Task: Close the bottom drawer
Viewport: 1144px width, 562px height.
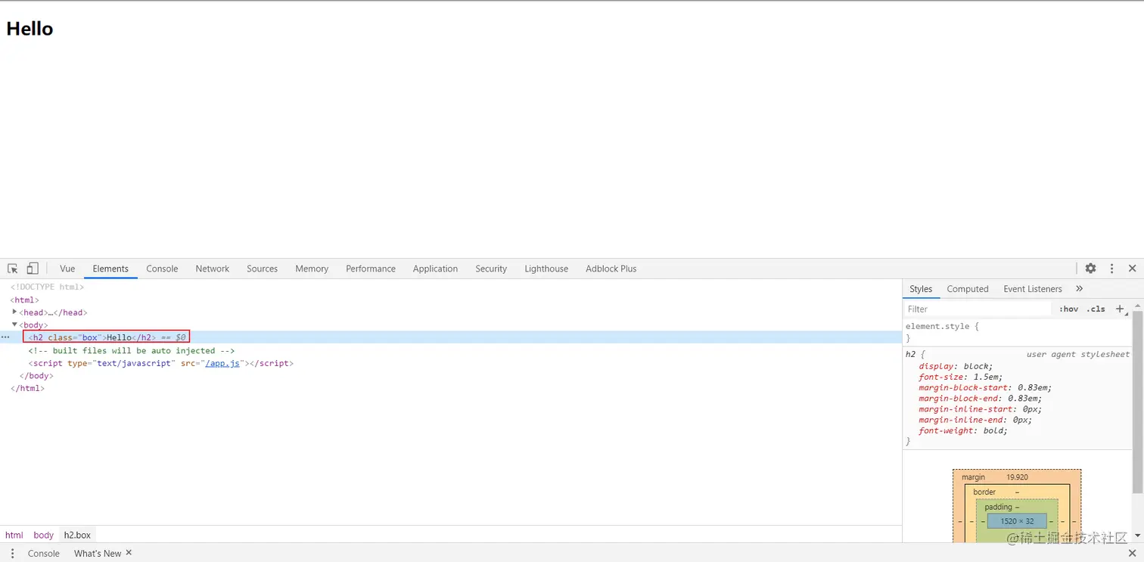Action: [x=1132, y=553]
